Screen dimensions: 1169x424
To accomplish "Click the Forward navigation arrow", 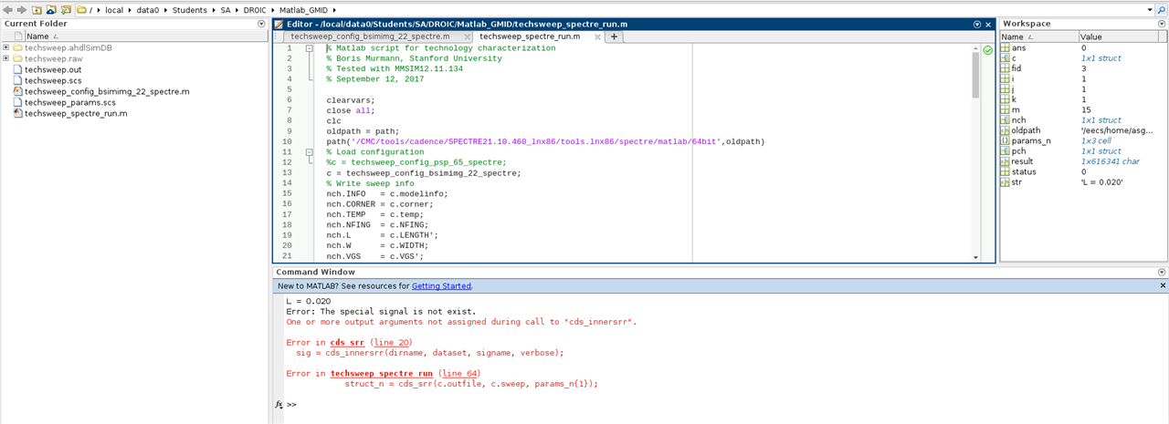I will click(x=21, y=9).
